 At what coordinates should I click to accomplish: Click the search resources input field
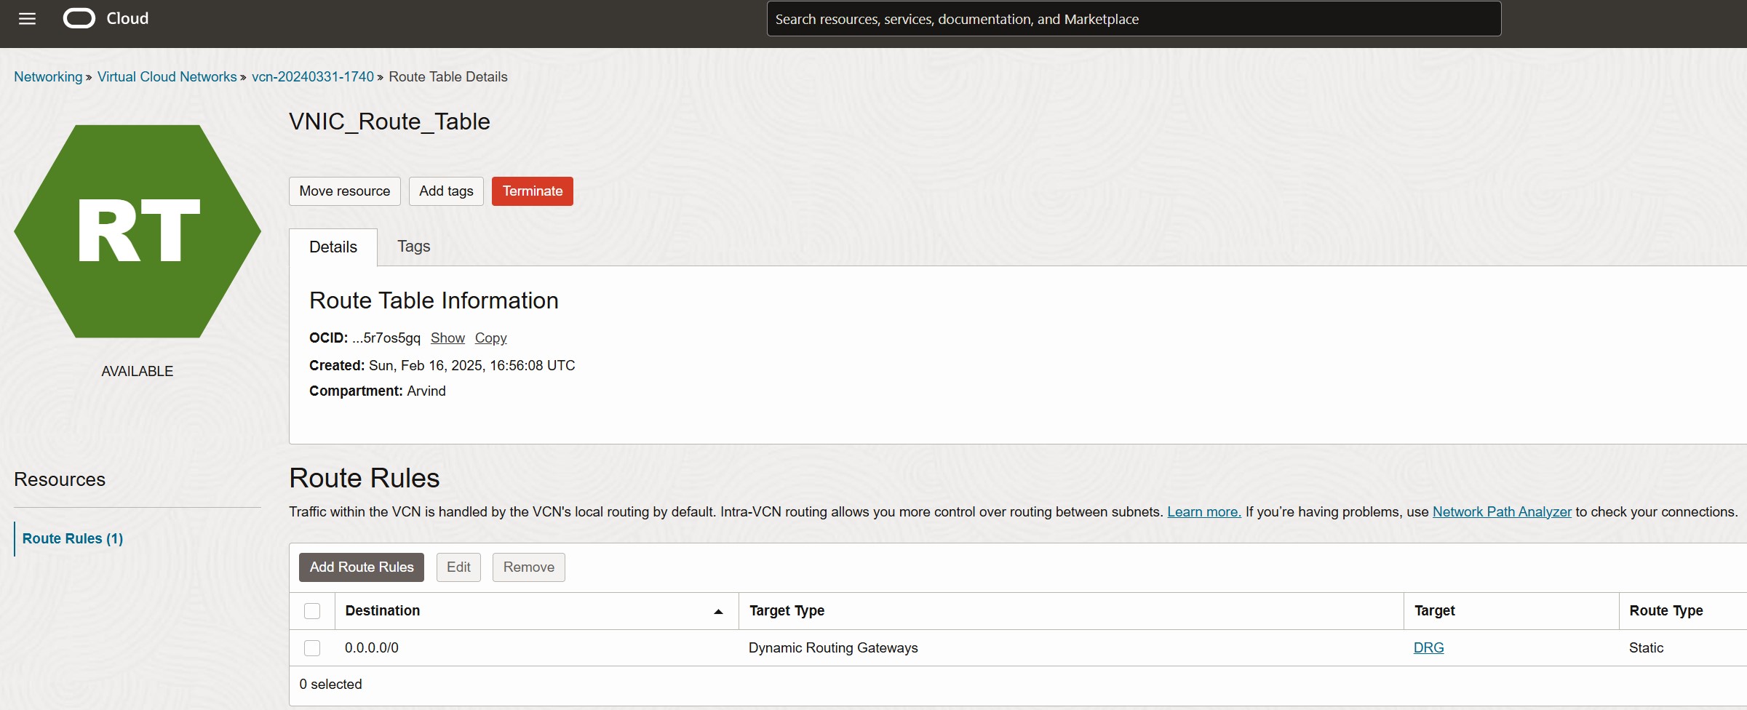(1134, 19)
